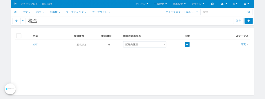Focus the 探す search input field
The width and height of the screenshot is (265, 99).
coord(223,12)
